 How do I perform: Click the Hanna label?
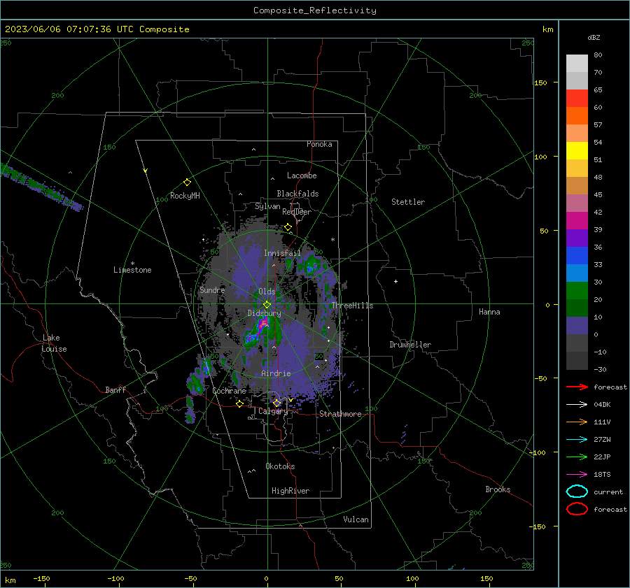point(489,312)
